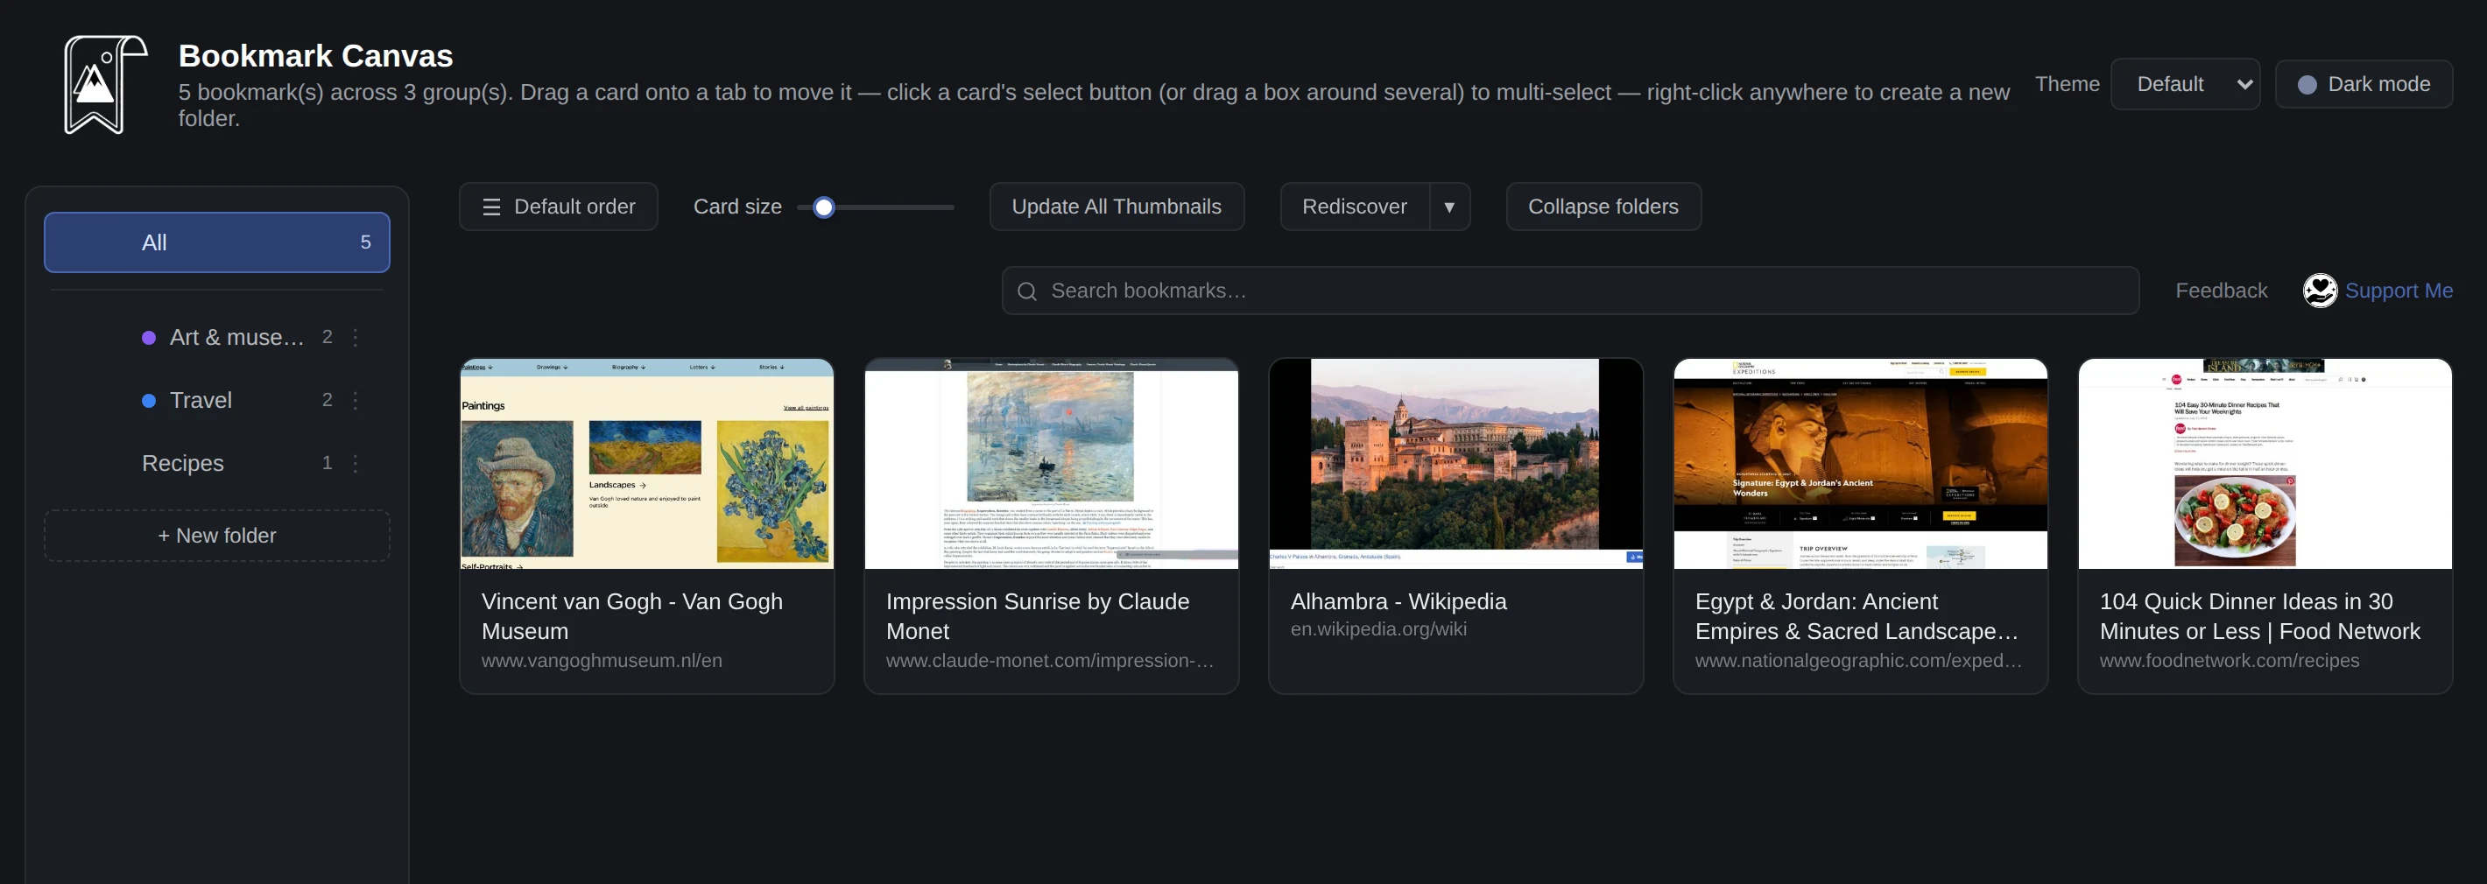Click Update All Thumbnails
The height and width of the screenshot is (884, 2487).
point(1116,207)
